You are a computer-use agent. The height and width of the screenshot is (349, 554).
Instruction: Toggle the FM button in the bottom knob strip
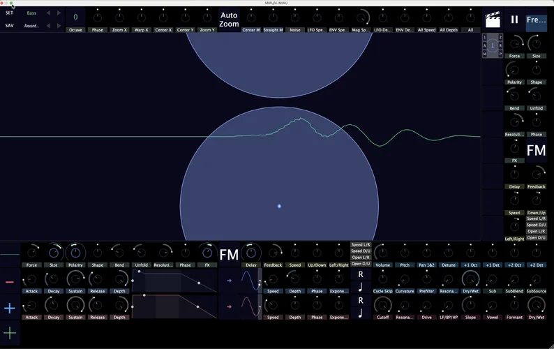[229, 255]
